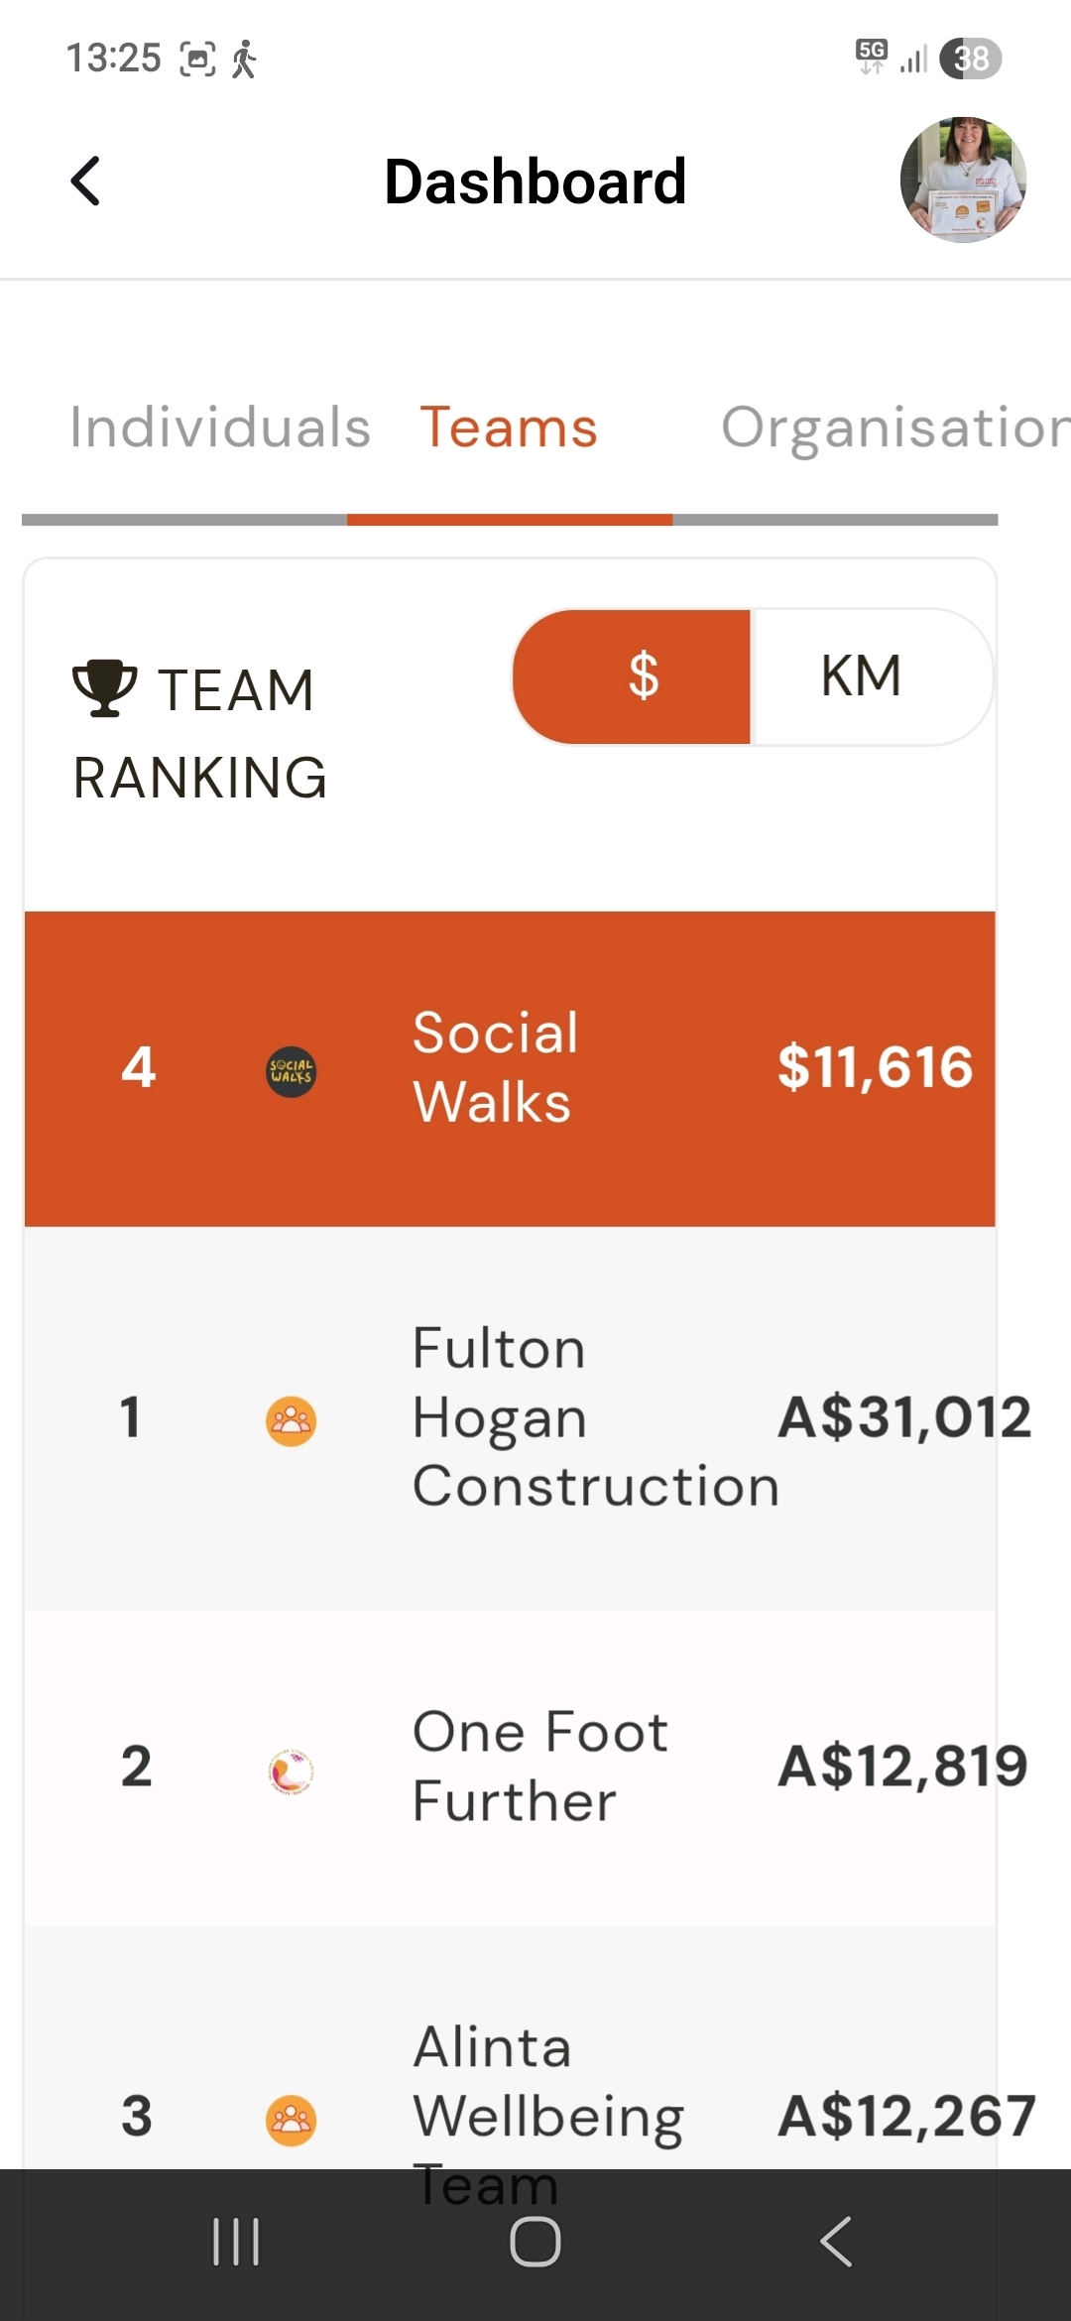Screen dimensions: 1071x2321
Task: Open the Organisation tab
Action: pos(892,428)
